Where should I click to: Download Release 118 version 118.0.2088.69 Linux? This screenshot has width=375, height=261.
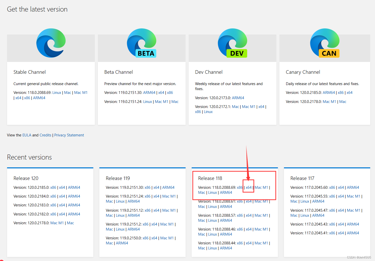213,193
